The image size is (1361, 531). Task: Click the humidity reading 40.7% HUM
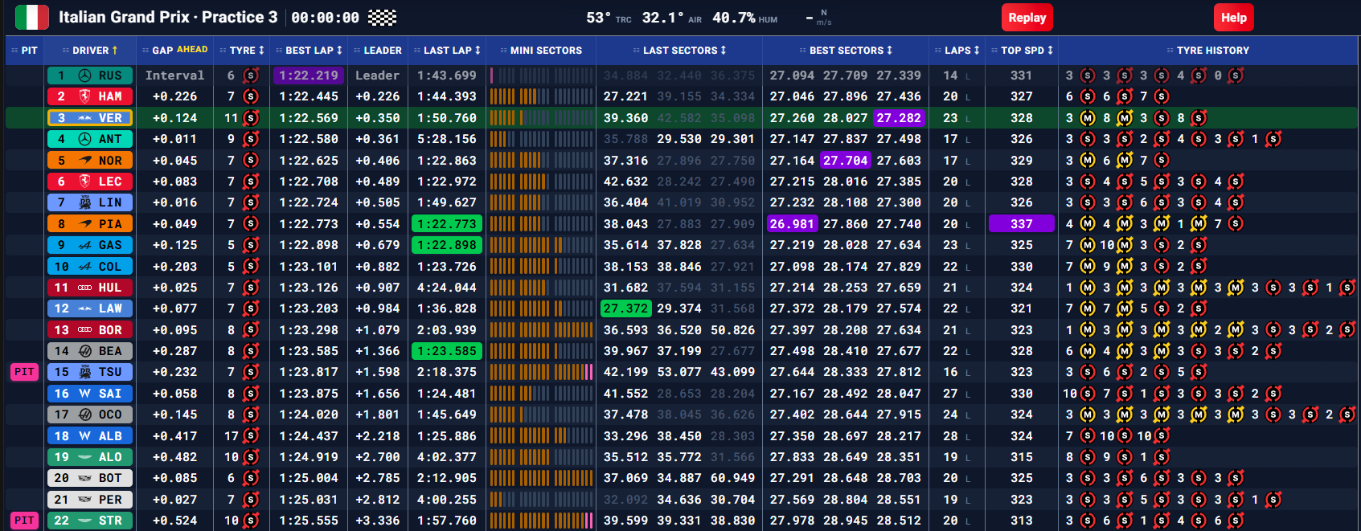(745, 18)
